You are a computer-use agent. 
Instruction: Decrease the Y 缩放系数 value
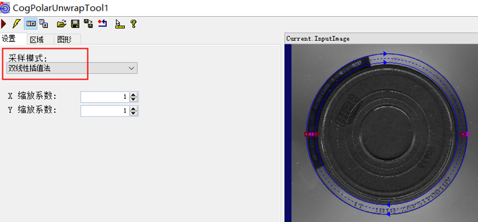(133, 113)
